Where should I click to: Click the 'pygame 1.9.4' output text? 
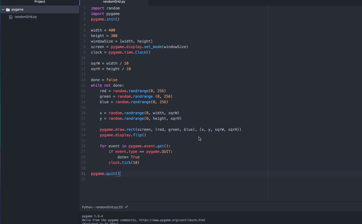(92, 216)
